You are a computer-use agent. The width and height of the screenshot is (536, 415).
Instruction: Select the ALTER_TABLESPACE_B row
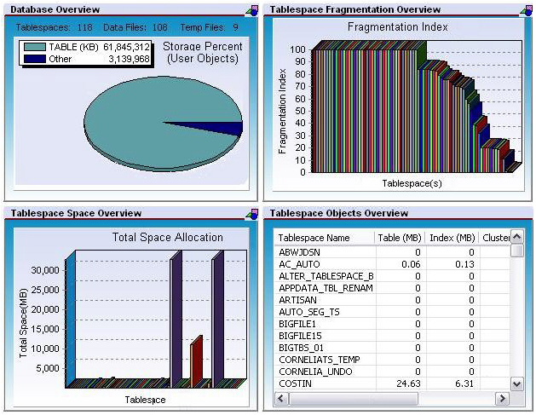(393, 276)
